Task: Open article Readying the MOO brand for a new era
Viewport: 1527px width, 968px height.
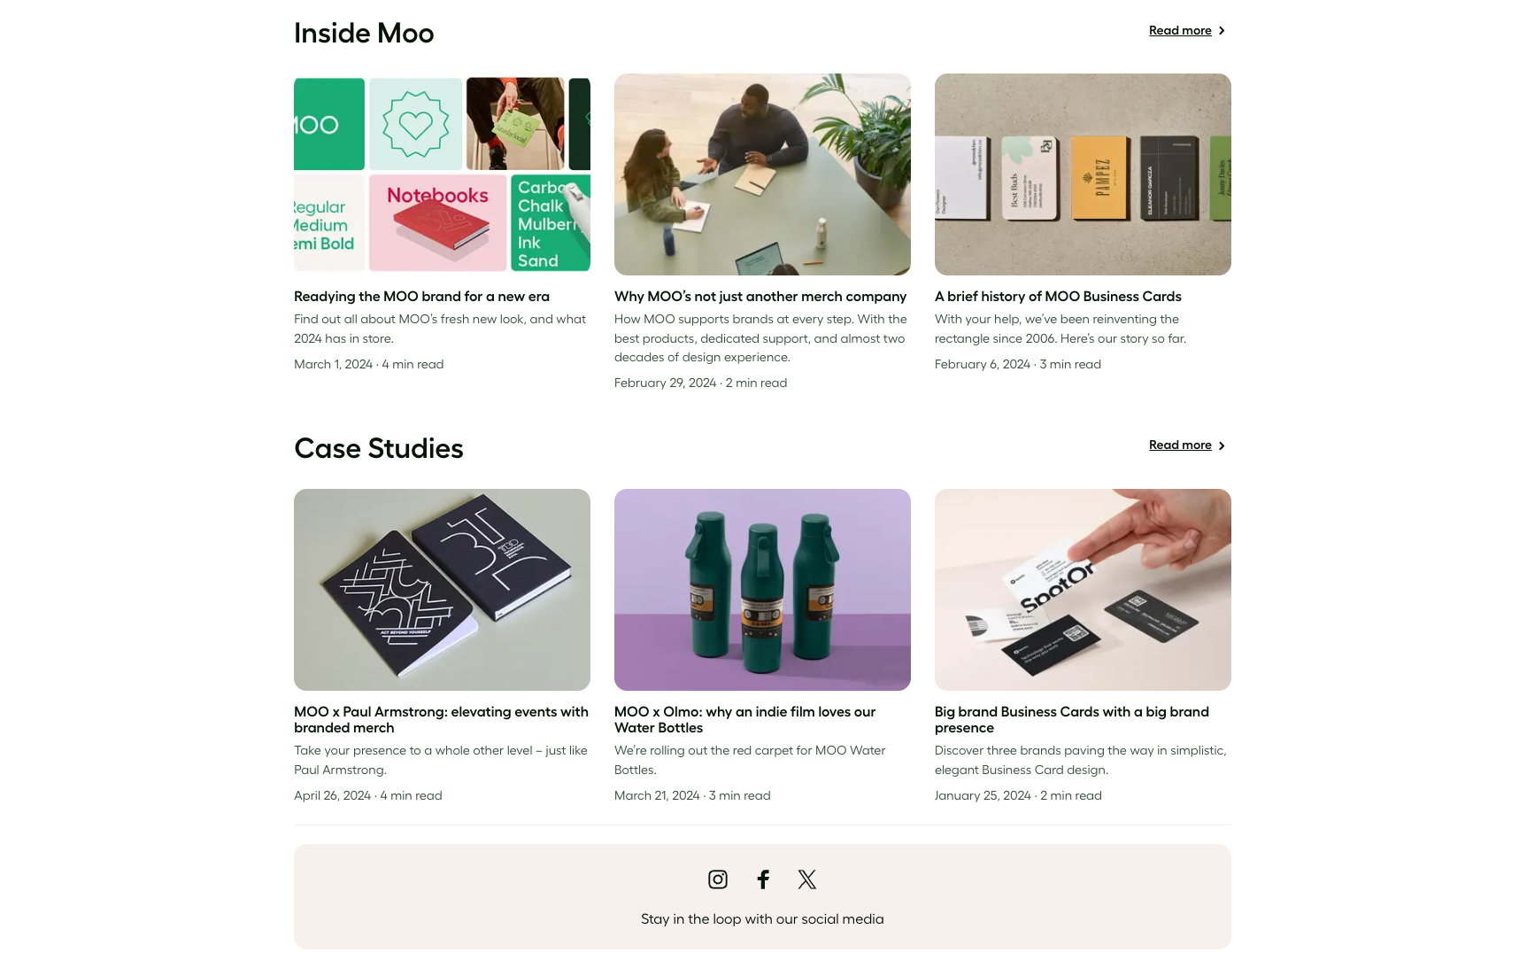Action: tap(421, 297)
